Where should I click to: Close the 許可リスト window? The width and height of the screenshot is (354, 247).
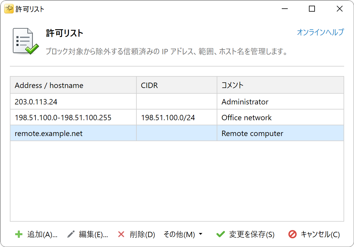click(x=340, y=9)
